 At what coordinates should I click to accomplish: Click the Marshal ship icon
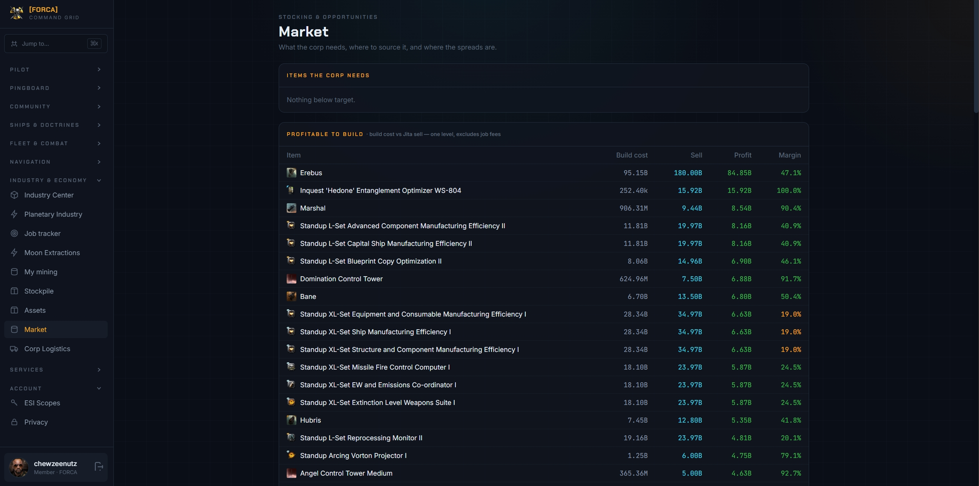291,208
